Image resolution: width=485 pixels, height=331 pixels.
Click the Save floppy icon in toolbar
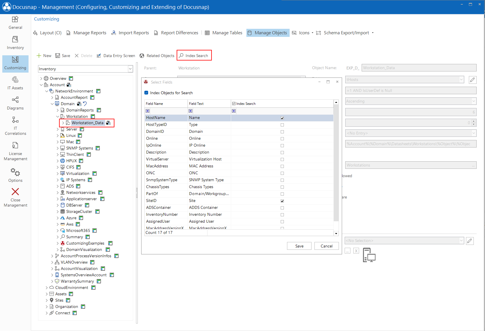click(x=58, y=56)
